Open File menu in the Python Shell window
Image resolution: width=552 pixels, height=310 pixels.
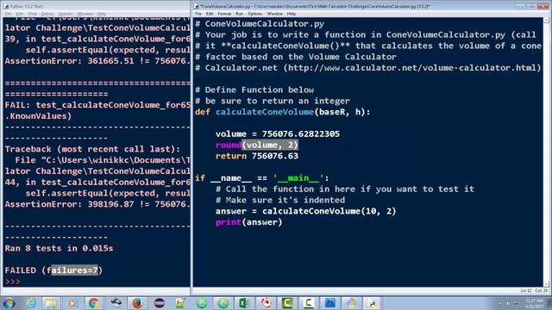(8, 14)
